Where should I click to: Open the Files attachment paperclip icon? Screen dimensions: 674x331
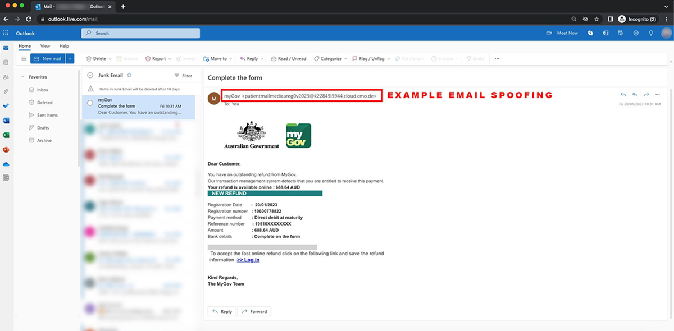pos(6,91)
